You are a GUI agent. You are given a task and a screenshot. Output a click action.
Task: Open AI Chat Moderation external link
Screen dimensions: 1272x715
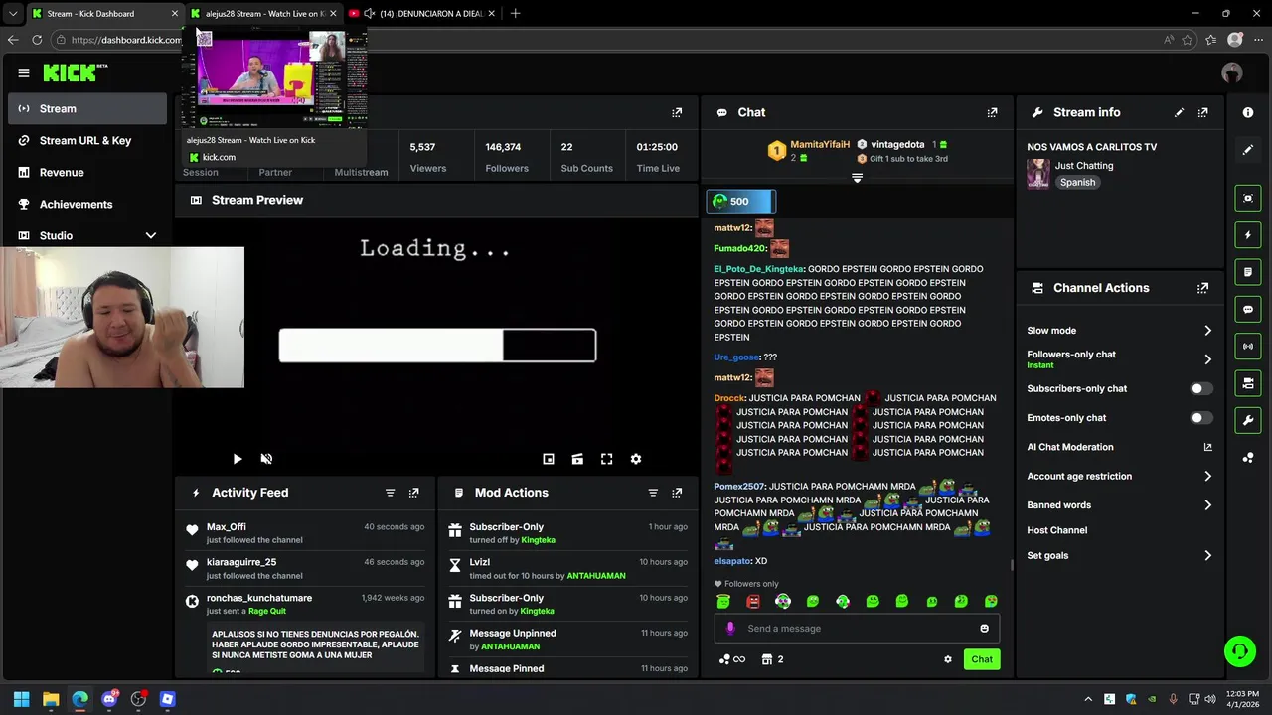point(1208,447)
